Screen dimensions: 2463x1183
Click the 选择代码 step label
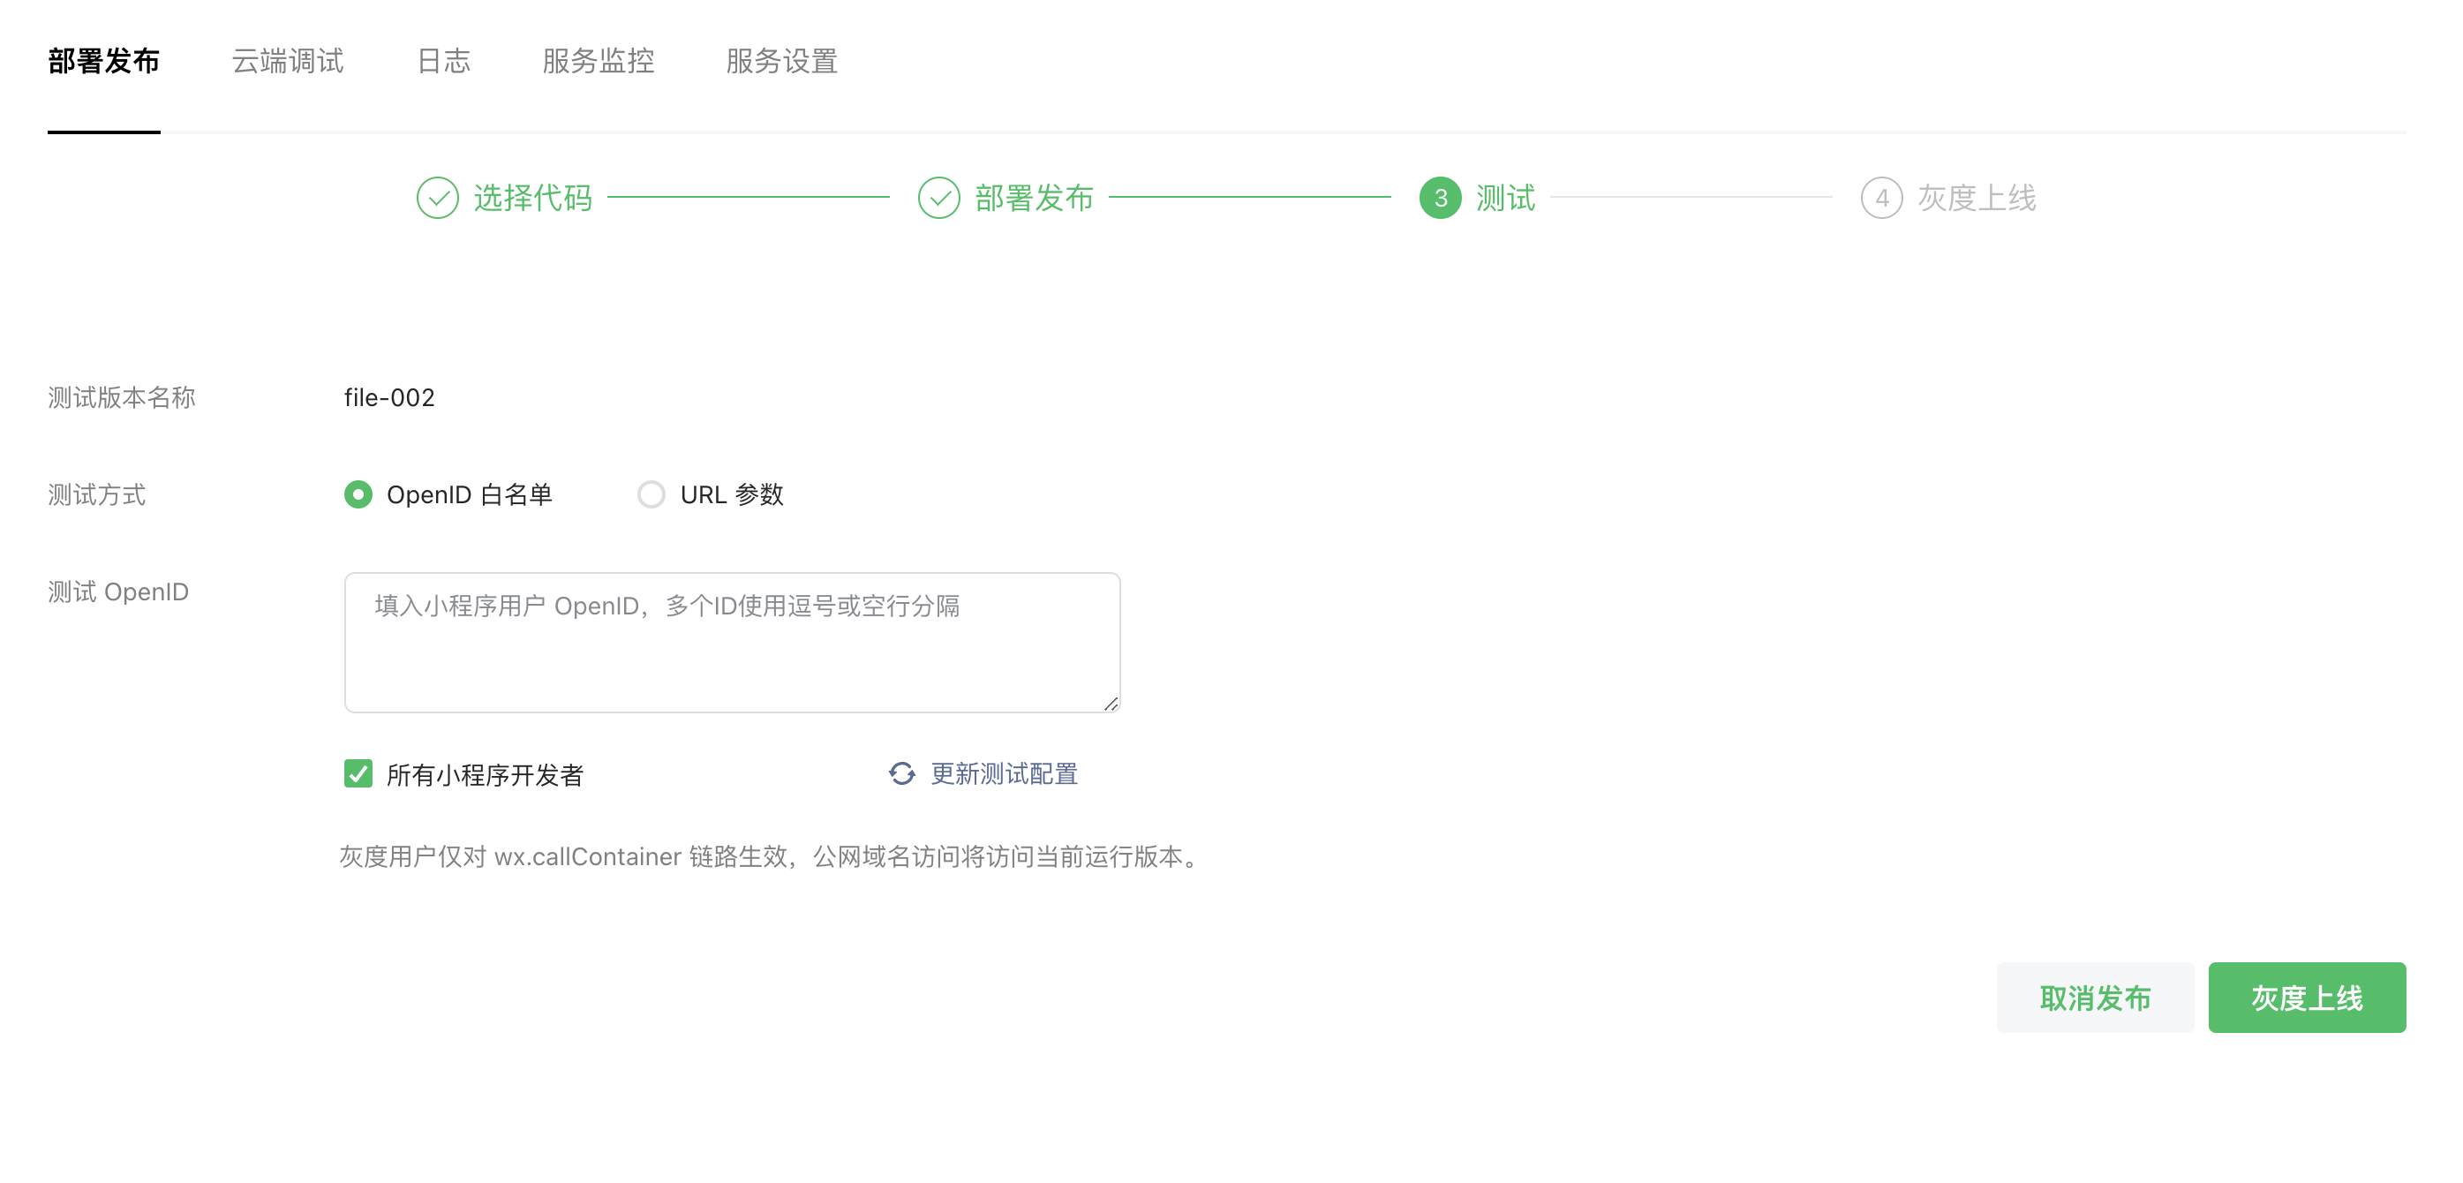[532, 198]
